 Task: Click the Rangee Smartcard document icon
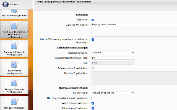[x=14, y=101]
